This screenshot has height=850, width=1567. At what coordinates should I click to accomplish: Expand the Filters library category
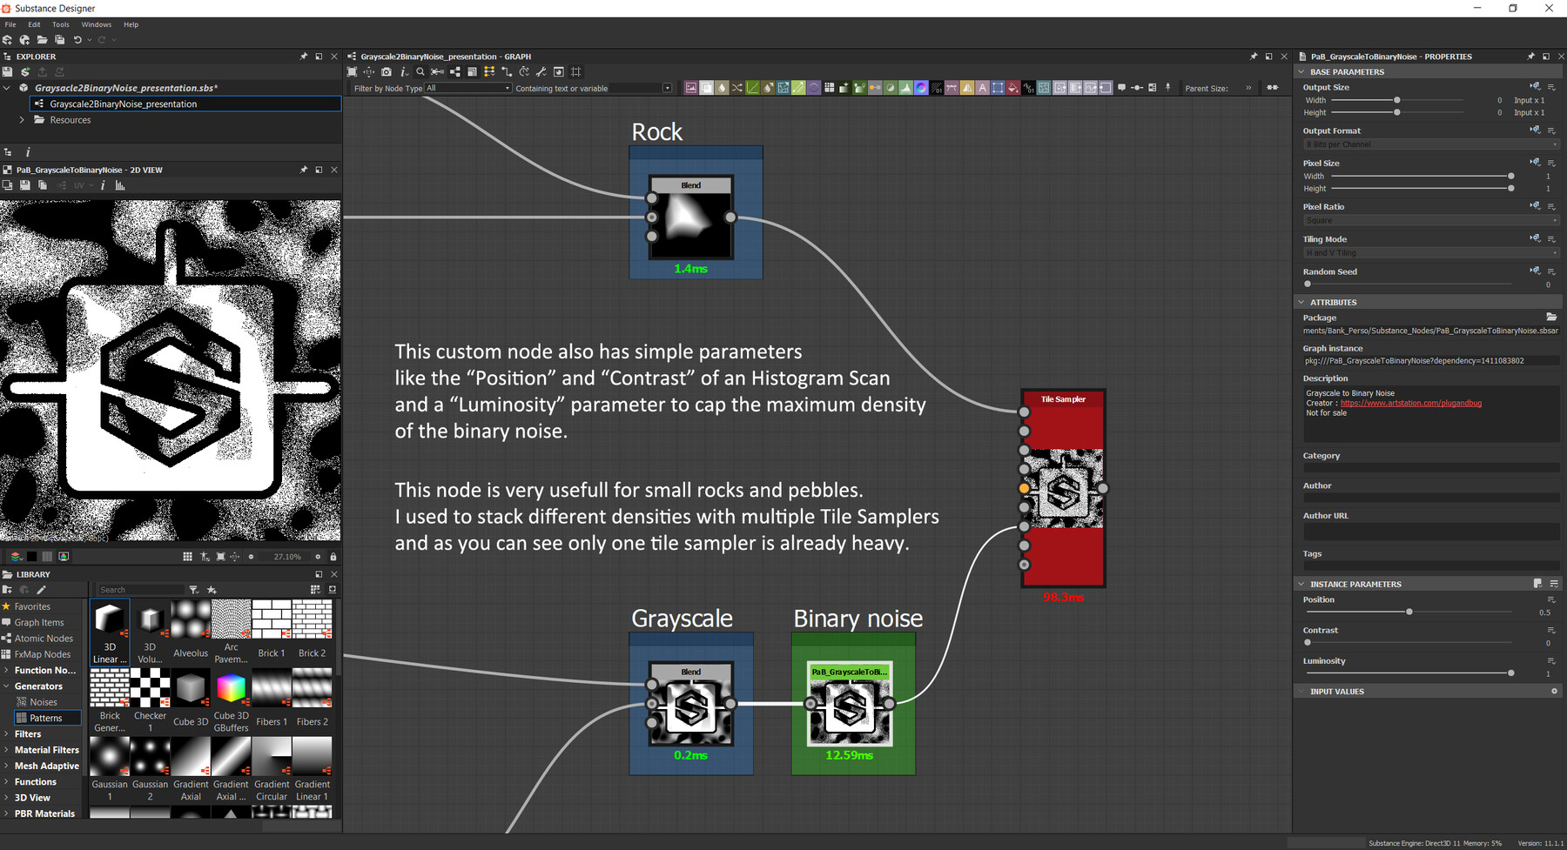(7, 733)
